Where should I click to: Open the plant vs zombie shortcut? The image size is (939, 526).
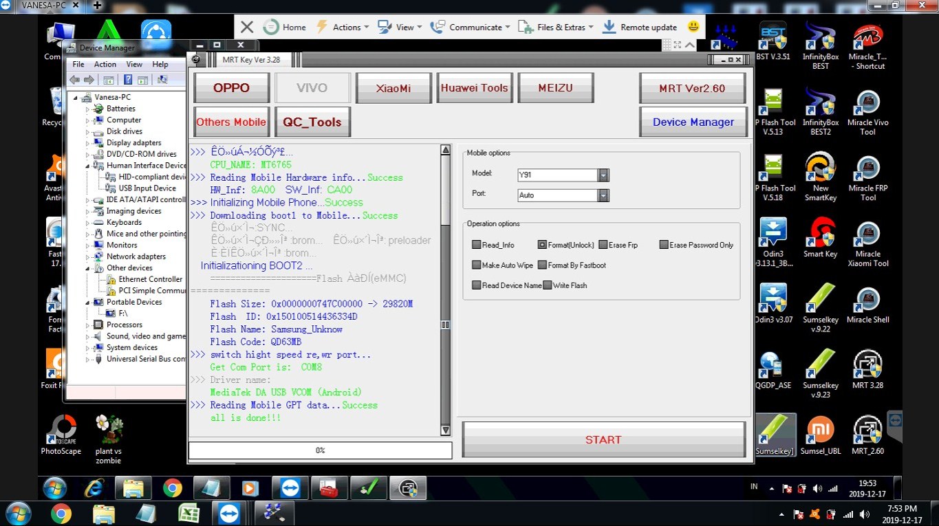click(x=109, y=440)
